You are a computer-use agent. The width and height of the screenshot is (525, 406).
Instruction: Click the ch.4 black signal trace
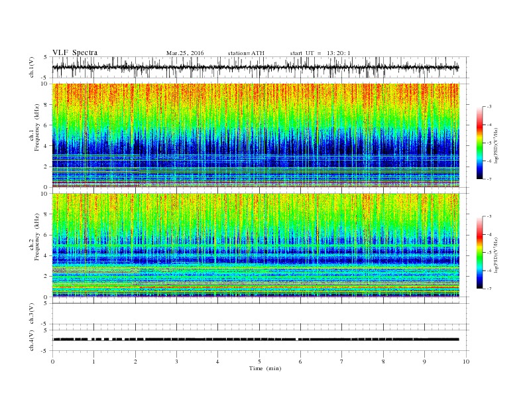pos(256,340)
